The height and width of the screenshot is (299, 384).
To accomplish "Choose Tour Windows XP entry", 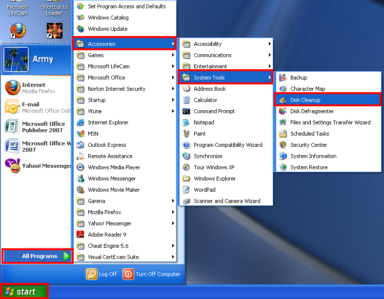I will [x=226, y=167].
